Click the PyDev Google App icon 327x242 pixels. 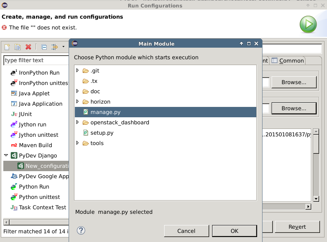point(14,176)
